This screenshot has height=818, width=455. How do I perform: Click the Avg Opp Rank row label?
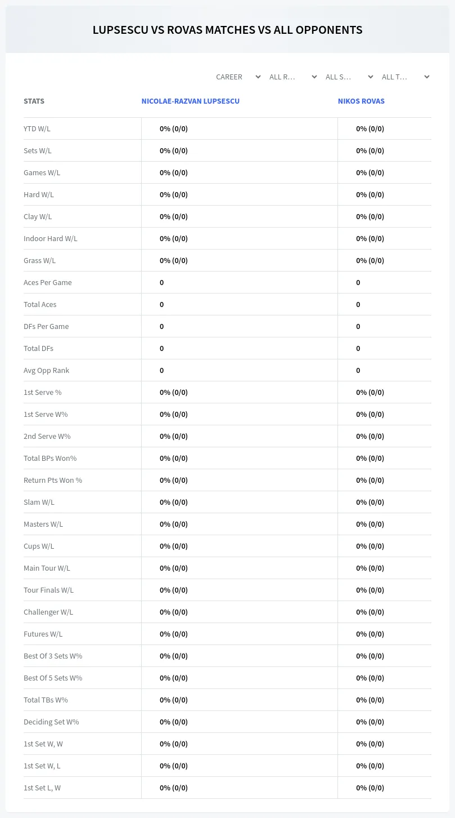[x=46, y=370]
